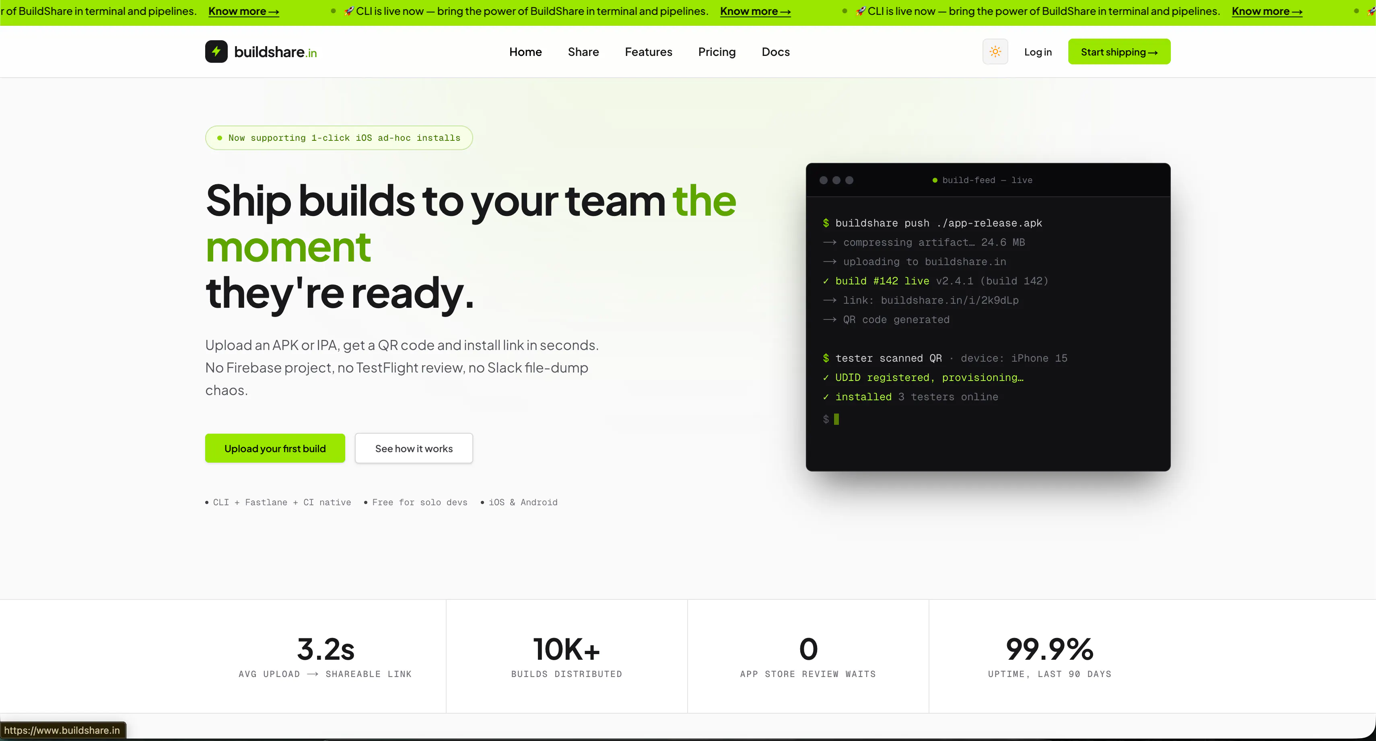The width and height of the screenshot is (1376, 741).
Task: Click the middle Know more banner link
Action: pyautogui.click(x=755, y=11)
